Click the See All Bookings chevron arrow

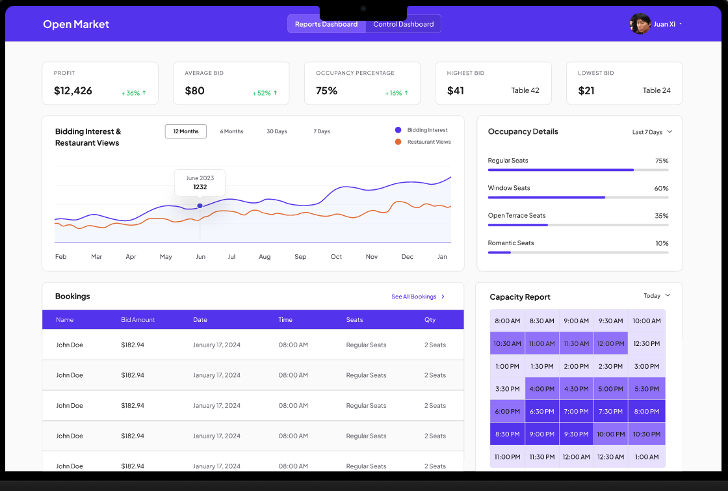pyautogui.click(x=443, y=297)
